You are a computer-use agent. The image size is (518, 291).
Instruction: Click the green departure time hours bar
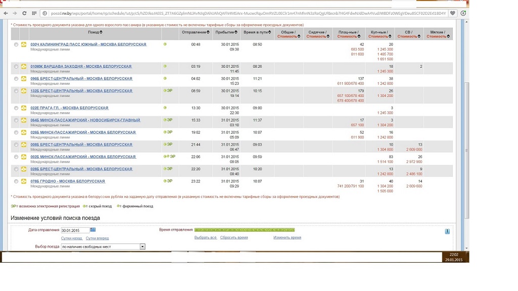pos(245,230)
